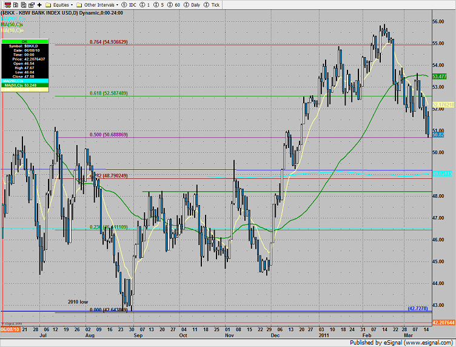Screen dimensions: 456x347
Task: Click the 0.500 (50.688869) Fibonacci label
Action: pos(109,135)
